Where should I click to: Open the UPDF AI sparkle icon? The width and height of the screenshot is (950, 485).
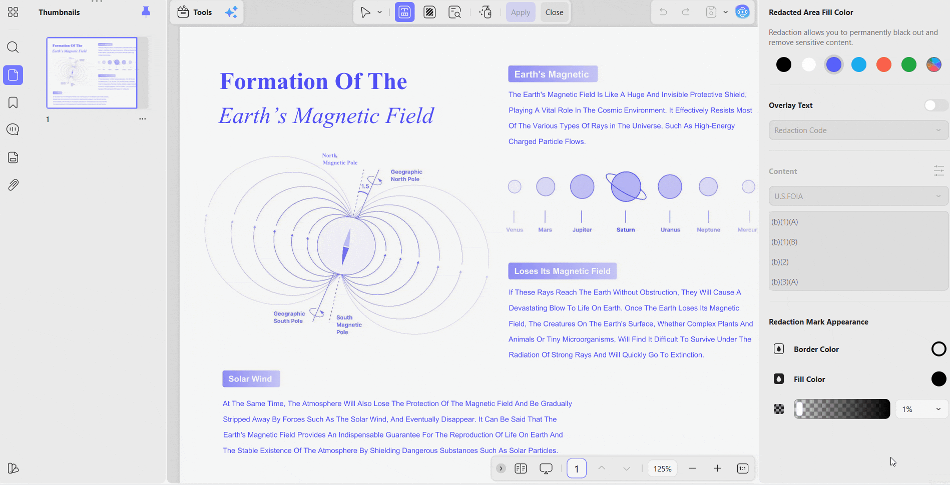(231, 12)
